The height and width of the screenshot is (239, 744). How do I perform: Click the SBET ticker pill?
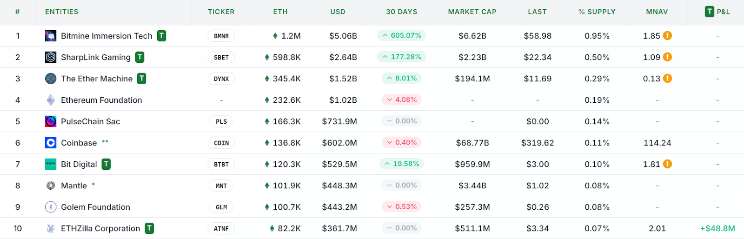coord(221,57)
